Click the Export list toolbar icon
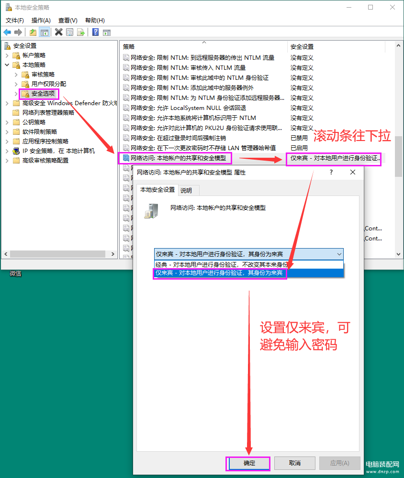The height and width of the screenshot is (478, 404). (x=80, y=32)
